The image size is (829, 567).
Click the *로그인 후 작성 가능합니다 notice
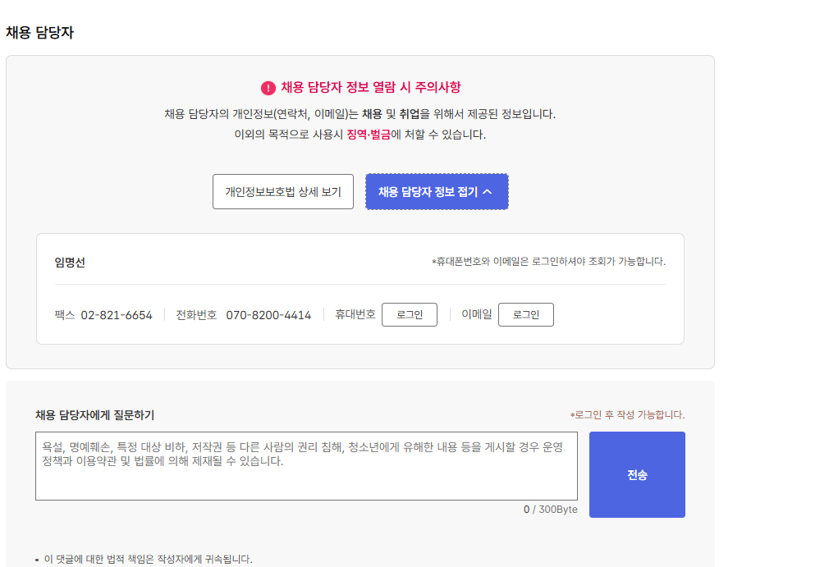[x=627, y=415]
